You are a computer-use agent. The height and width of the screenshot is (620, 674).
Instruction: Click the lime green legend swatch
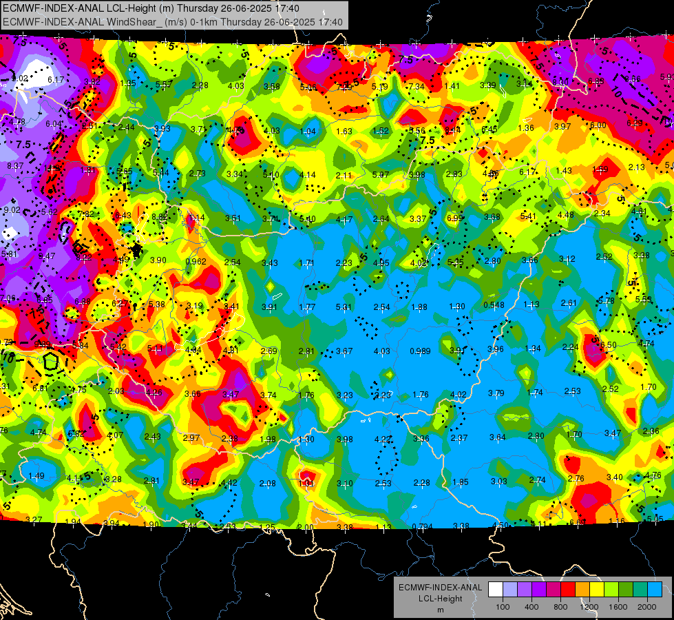[611, 589]
